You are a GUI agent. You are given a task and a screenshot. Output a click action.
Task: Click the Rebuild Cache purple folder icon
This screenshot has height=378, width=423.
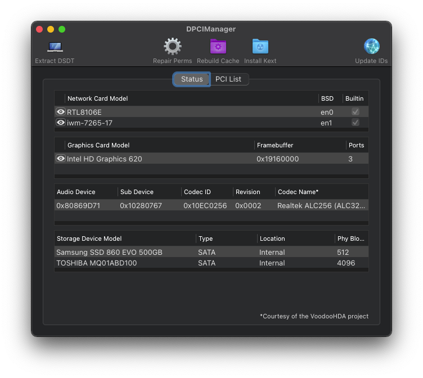[218, 47]
